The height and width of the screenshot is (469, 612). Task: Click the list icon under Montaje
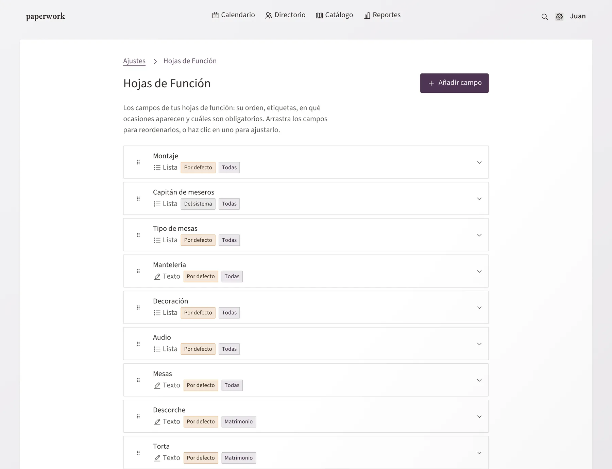[157, 168]
